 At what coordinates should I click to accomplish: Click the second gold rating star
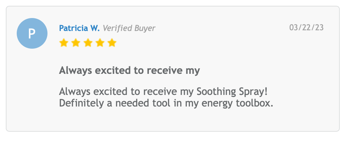76,43
